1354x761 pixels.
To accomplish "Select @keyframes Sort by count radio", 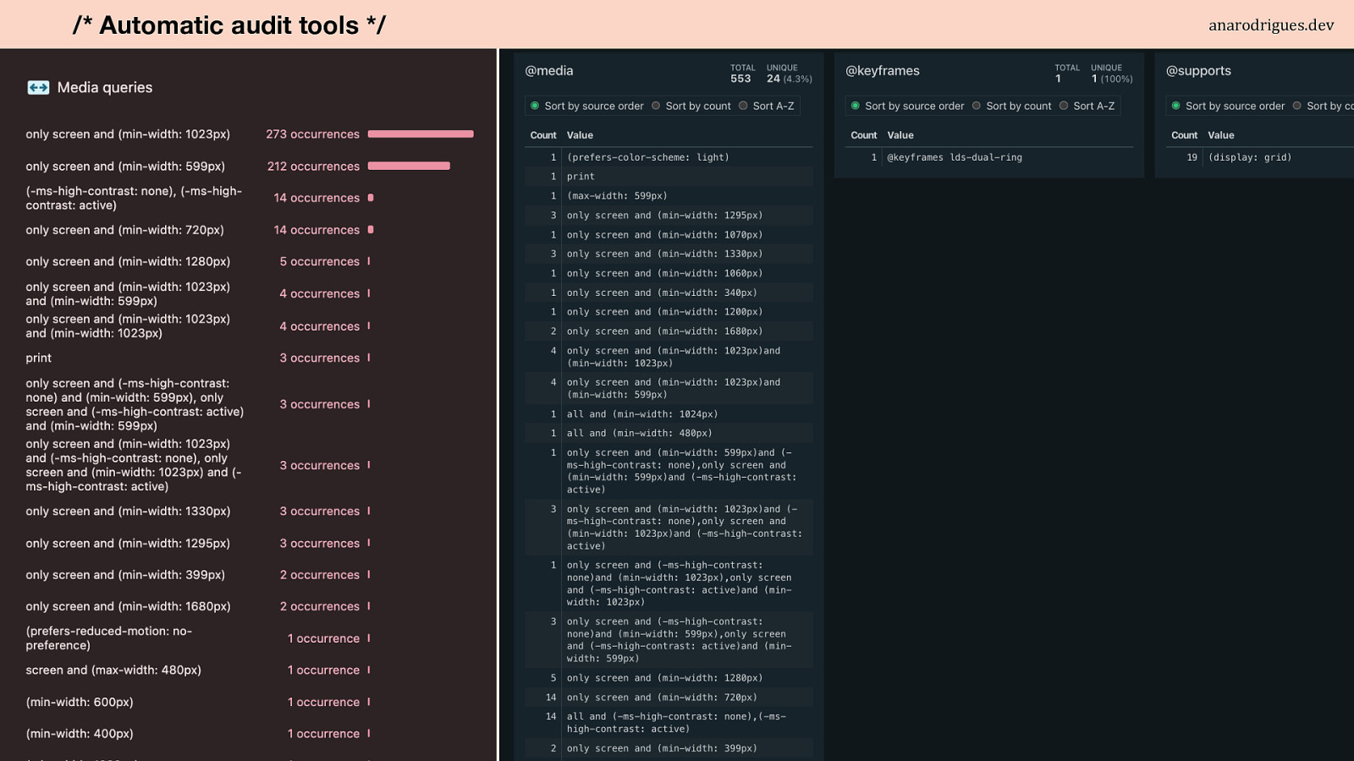I will coord(977,106).
